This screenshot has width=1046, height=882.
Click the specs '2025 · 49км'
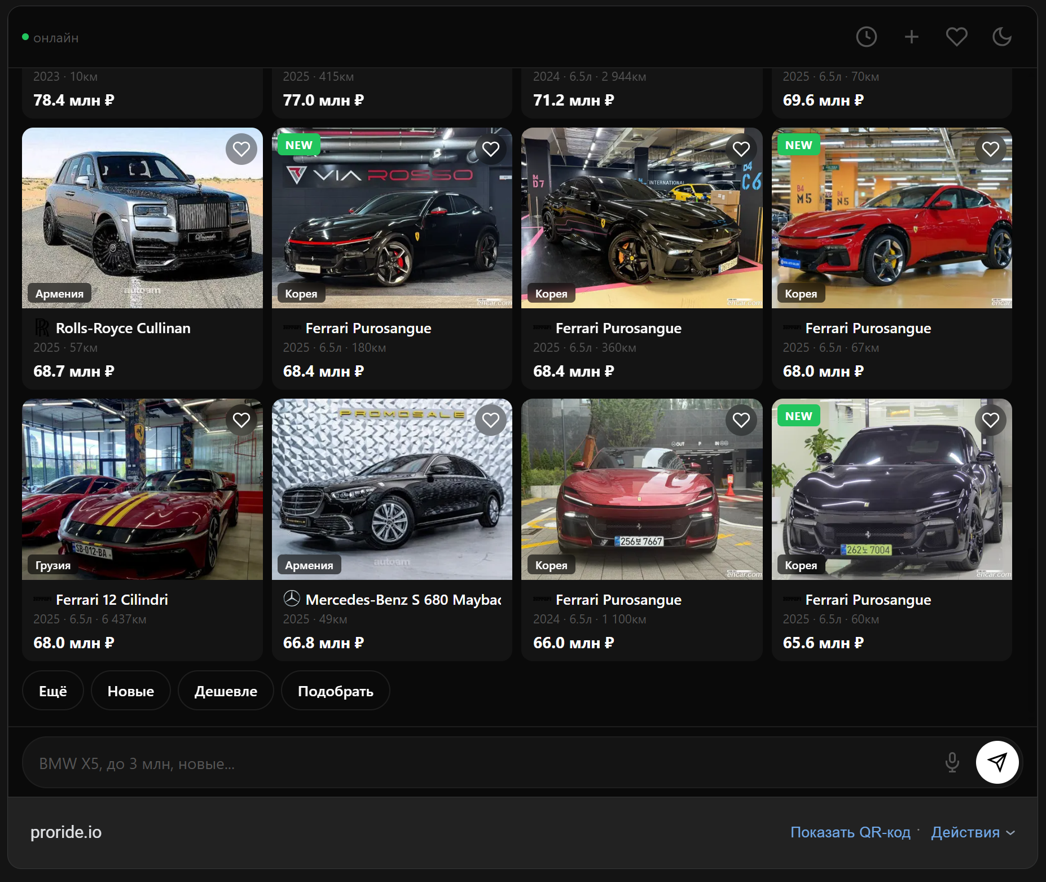pos(315,619)
